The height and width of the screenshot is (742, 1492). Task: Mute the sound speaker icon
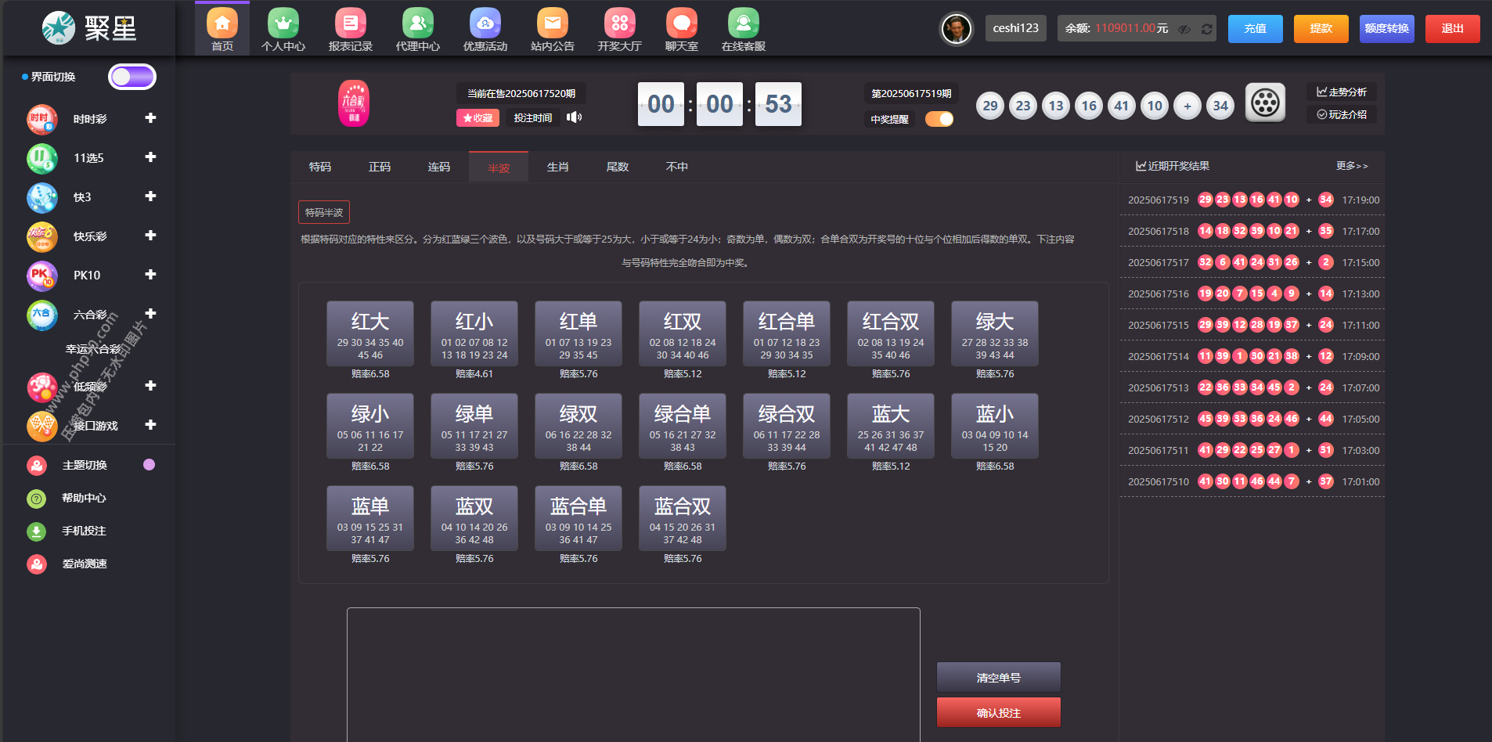(575, 117)
